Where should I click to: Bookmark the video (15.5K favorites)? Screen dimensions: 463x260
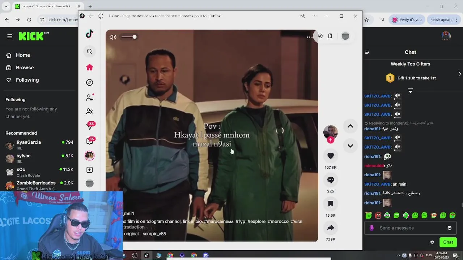tap(331, 204)
